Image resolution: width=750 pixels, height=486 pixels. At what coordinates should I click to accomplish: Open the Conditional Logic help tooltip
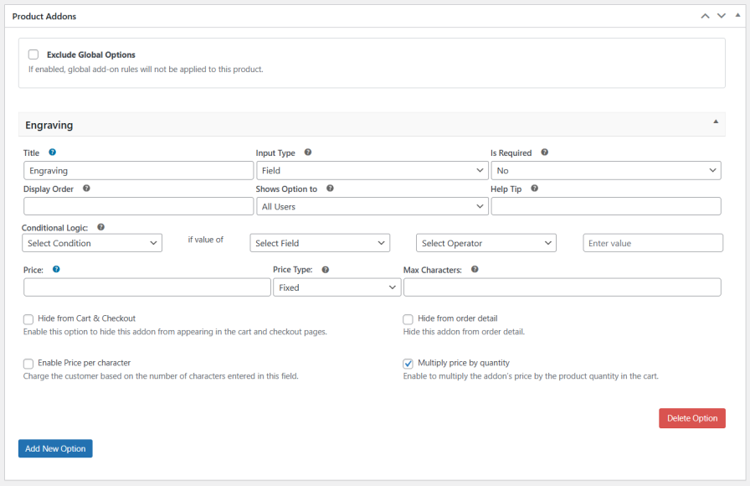click(x=100, y=227)
